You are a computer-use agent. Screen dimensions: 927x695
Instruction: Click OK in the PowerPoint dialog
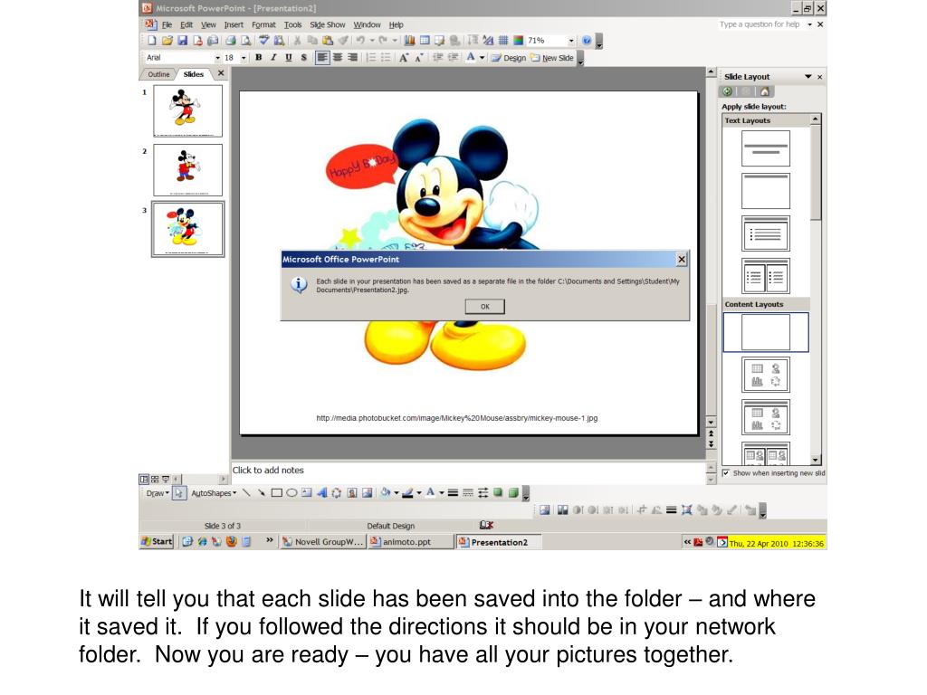click(x=485, y=306)
